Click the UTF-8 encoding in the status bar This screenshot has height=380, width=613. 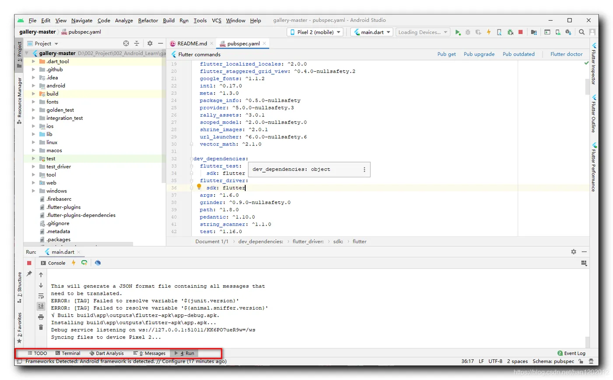tap(495, 361)
